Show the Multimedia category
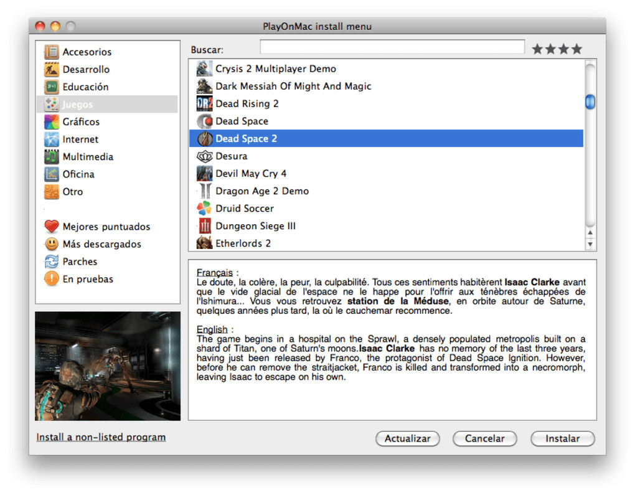Screen dimensions: 635x495 (x=88, y=157)
